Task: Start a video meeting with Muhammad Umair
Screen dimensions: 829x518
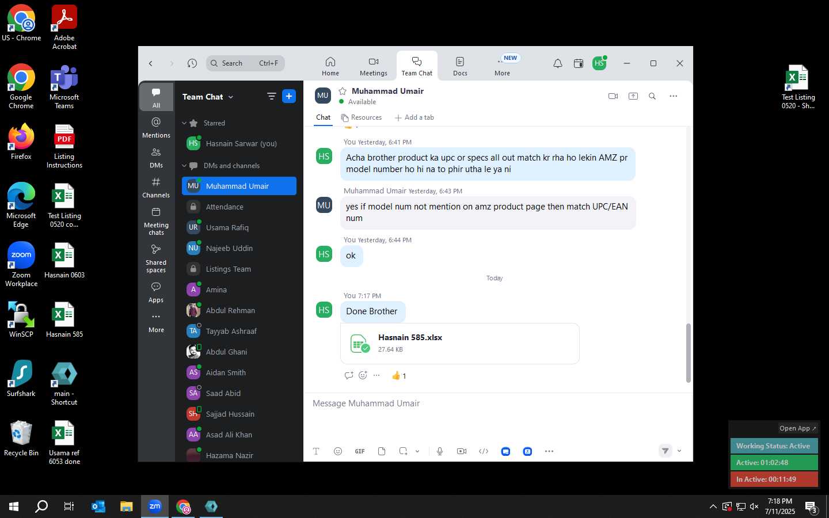Action: (613, 96)
